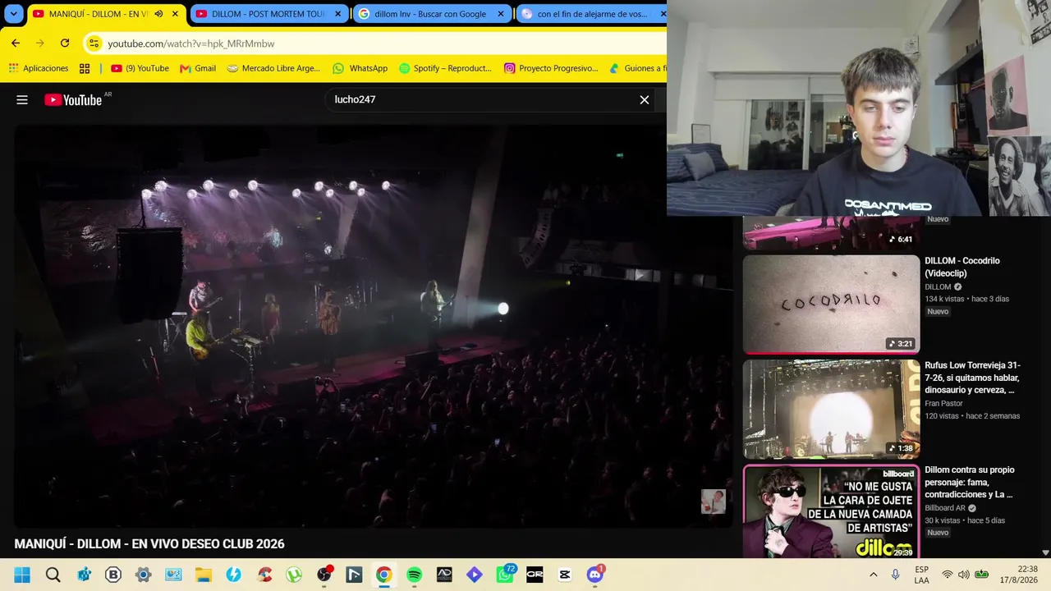Switch to Google Chrome in the taskbar
This screenshot has height=591, width=1051.
coord(383,575)
